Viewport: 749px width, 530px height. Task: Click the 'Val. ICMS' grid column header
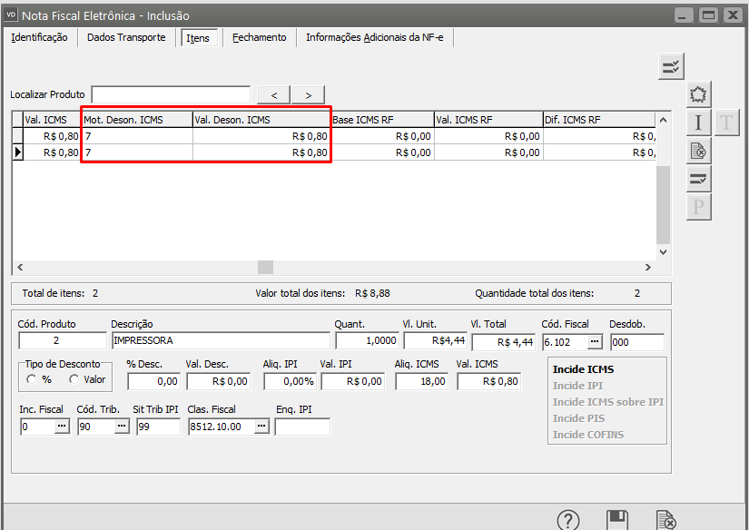click(52, 120)
